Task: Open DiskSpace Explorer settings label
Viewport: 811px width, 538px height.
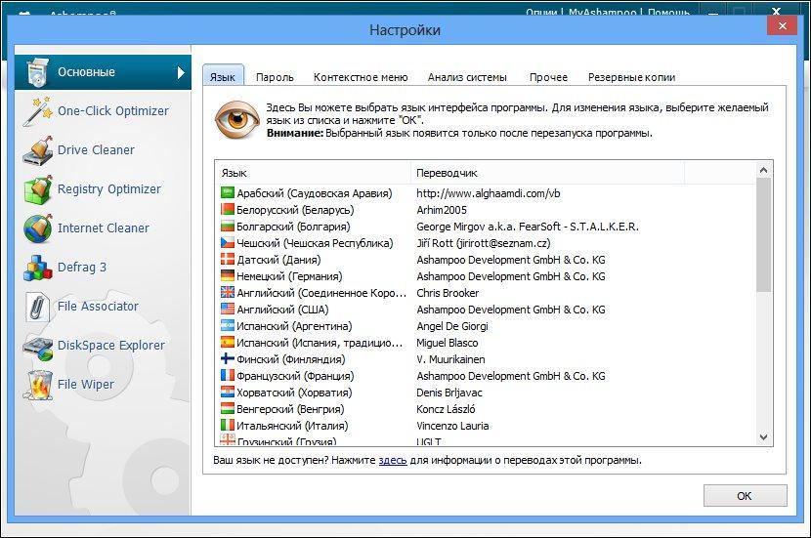Action: pyautogui.click(x=110, y=346)
